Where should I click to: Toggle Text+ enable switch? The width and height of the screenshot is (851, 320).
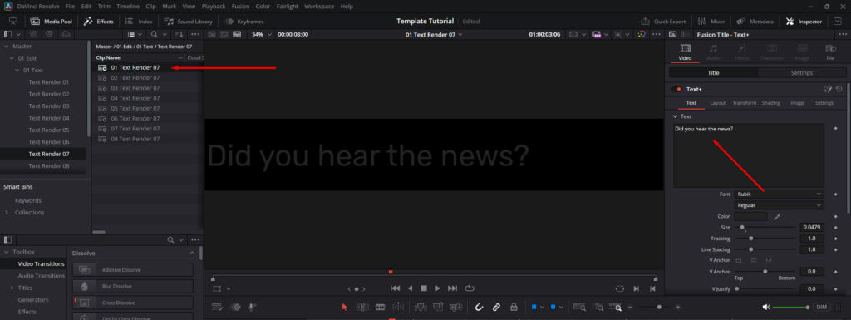(x=676, y=89)
